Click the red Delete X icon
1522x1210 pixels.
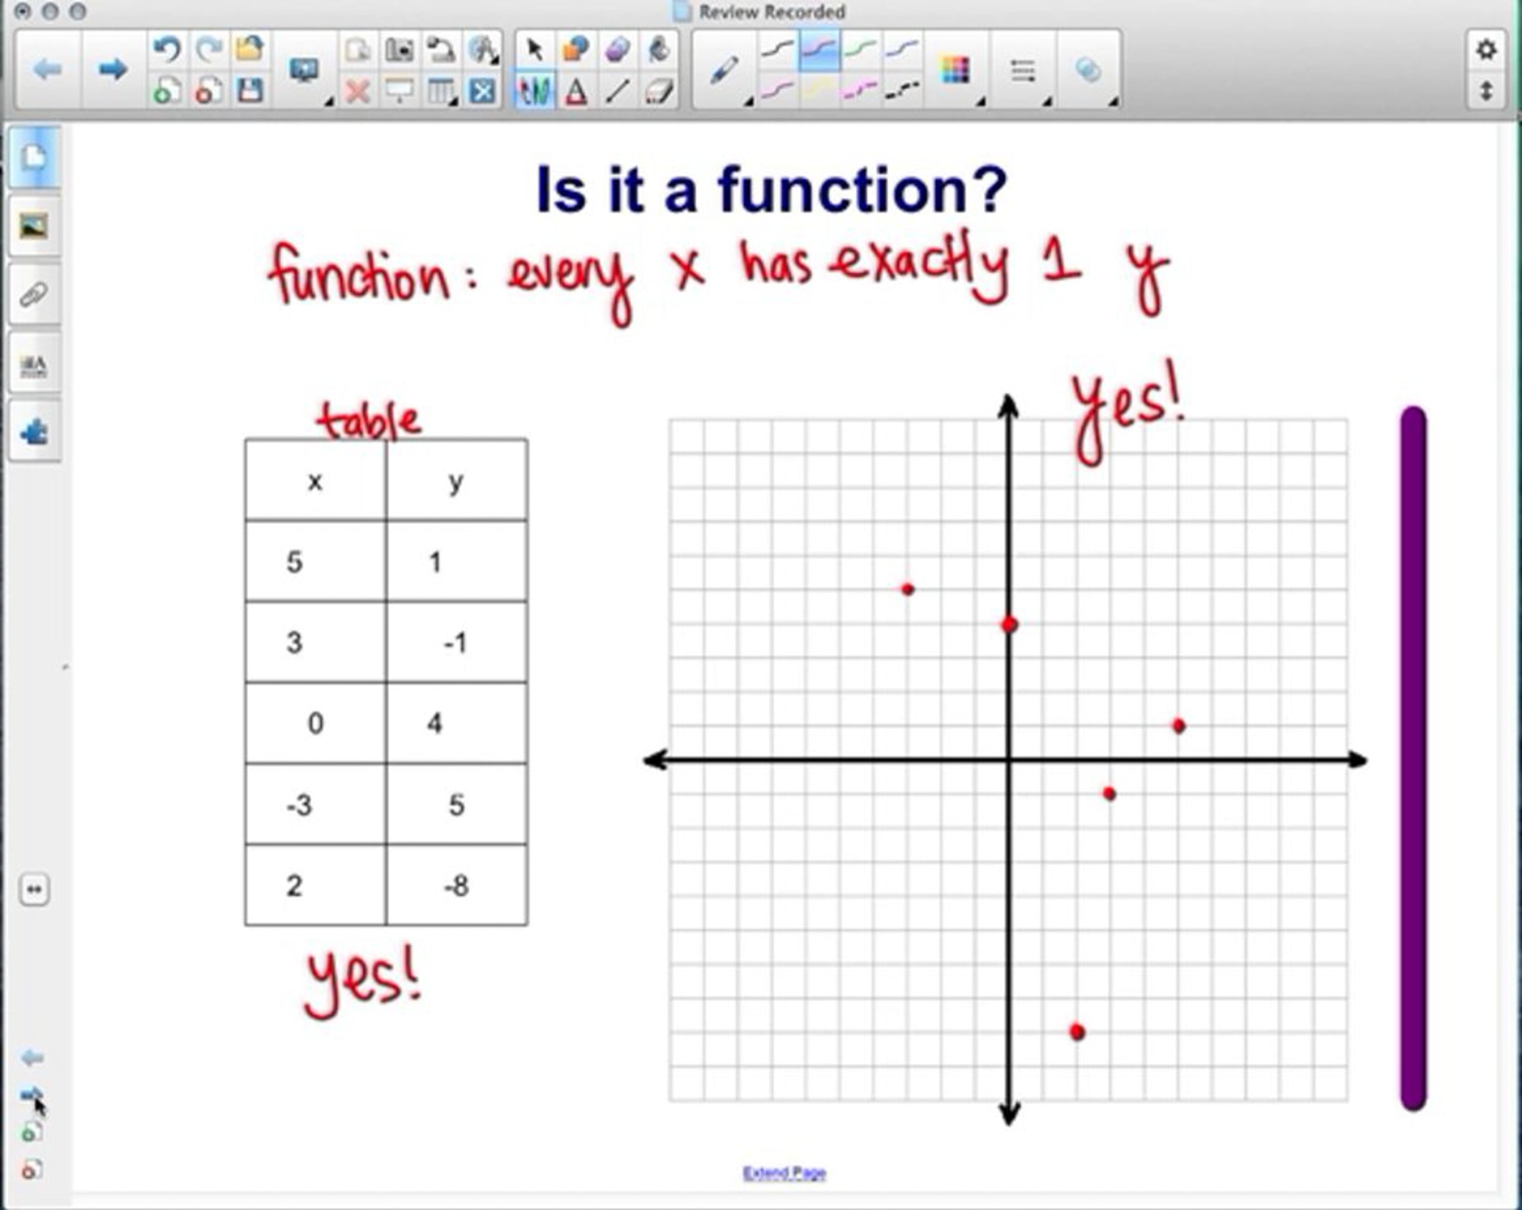[x=358, y=91]
